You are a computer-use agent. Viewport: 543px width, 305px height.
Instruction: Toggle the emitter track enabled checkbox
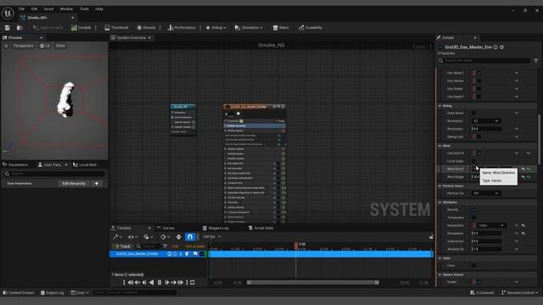202,254
